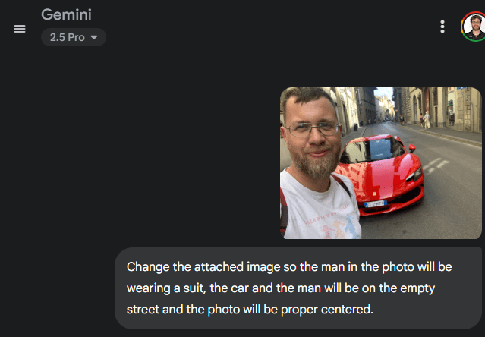
Task: Click the man's glasses in the attached image
Action: (313, 128)
